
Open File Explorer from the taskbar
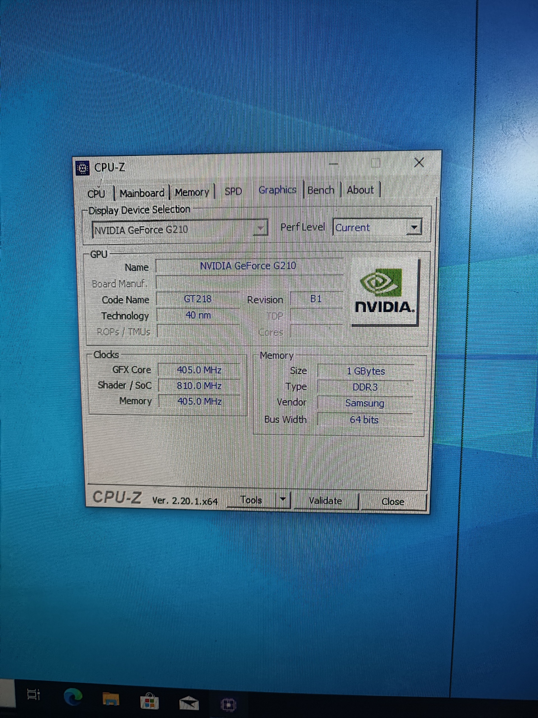pos(111,699)
